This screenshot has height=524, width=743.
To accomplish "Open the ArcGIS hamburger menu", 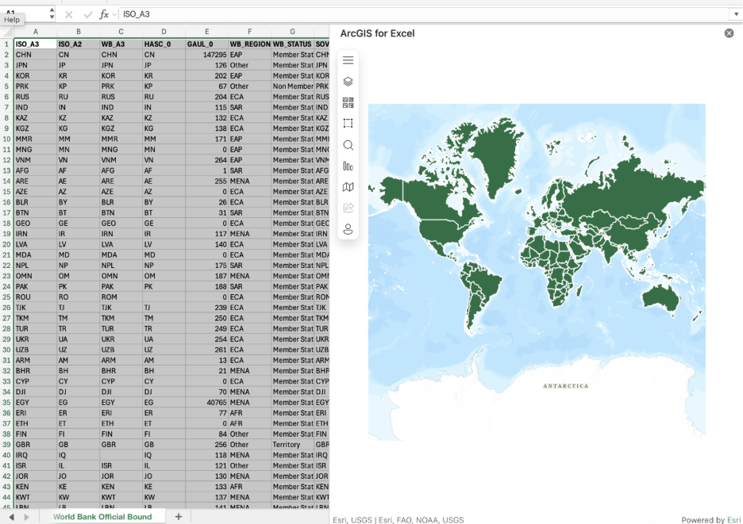I will tap(348, 60).
